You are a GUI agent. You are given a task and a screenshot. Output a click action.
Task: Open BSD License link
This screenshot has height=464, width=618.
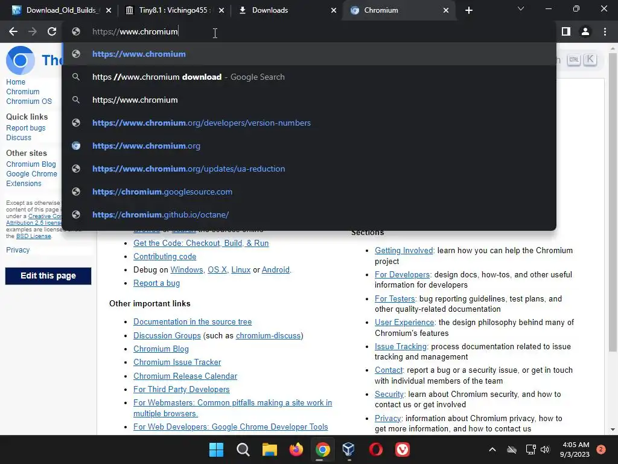pyautogui.click(x=34, y=236)
